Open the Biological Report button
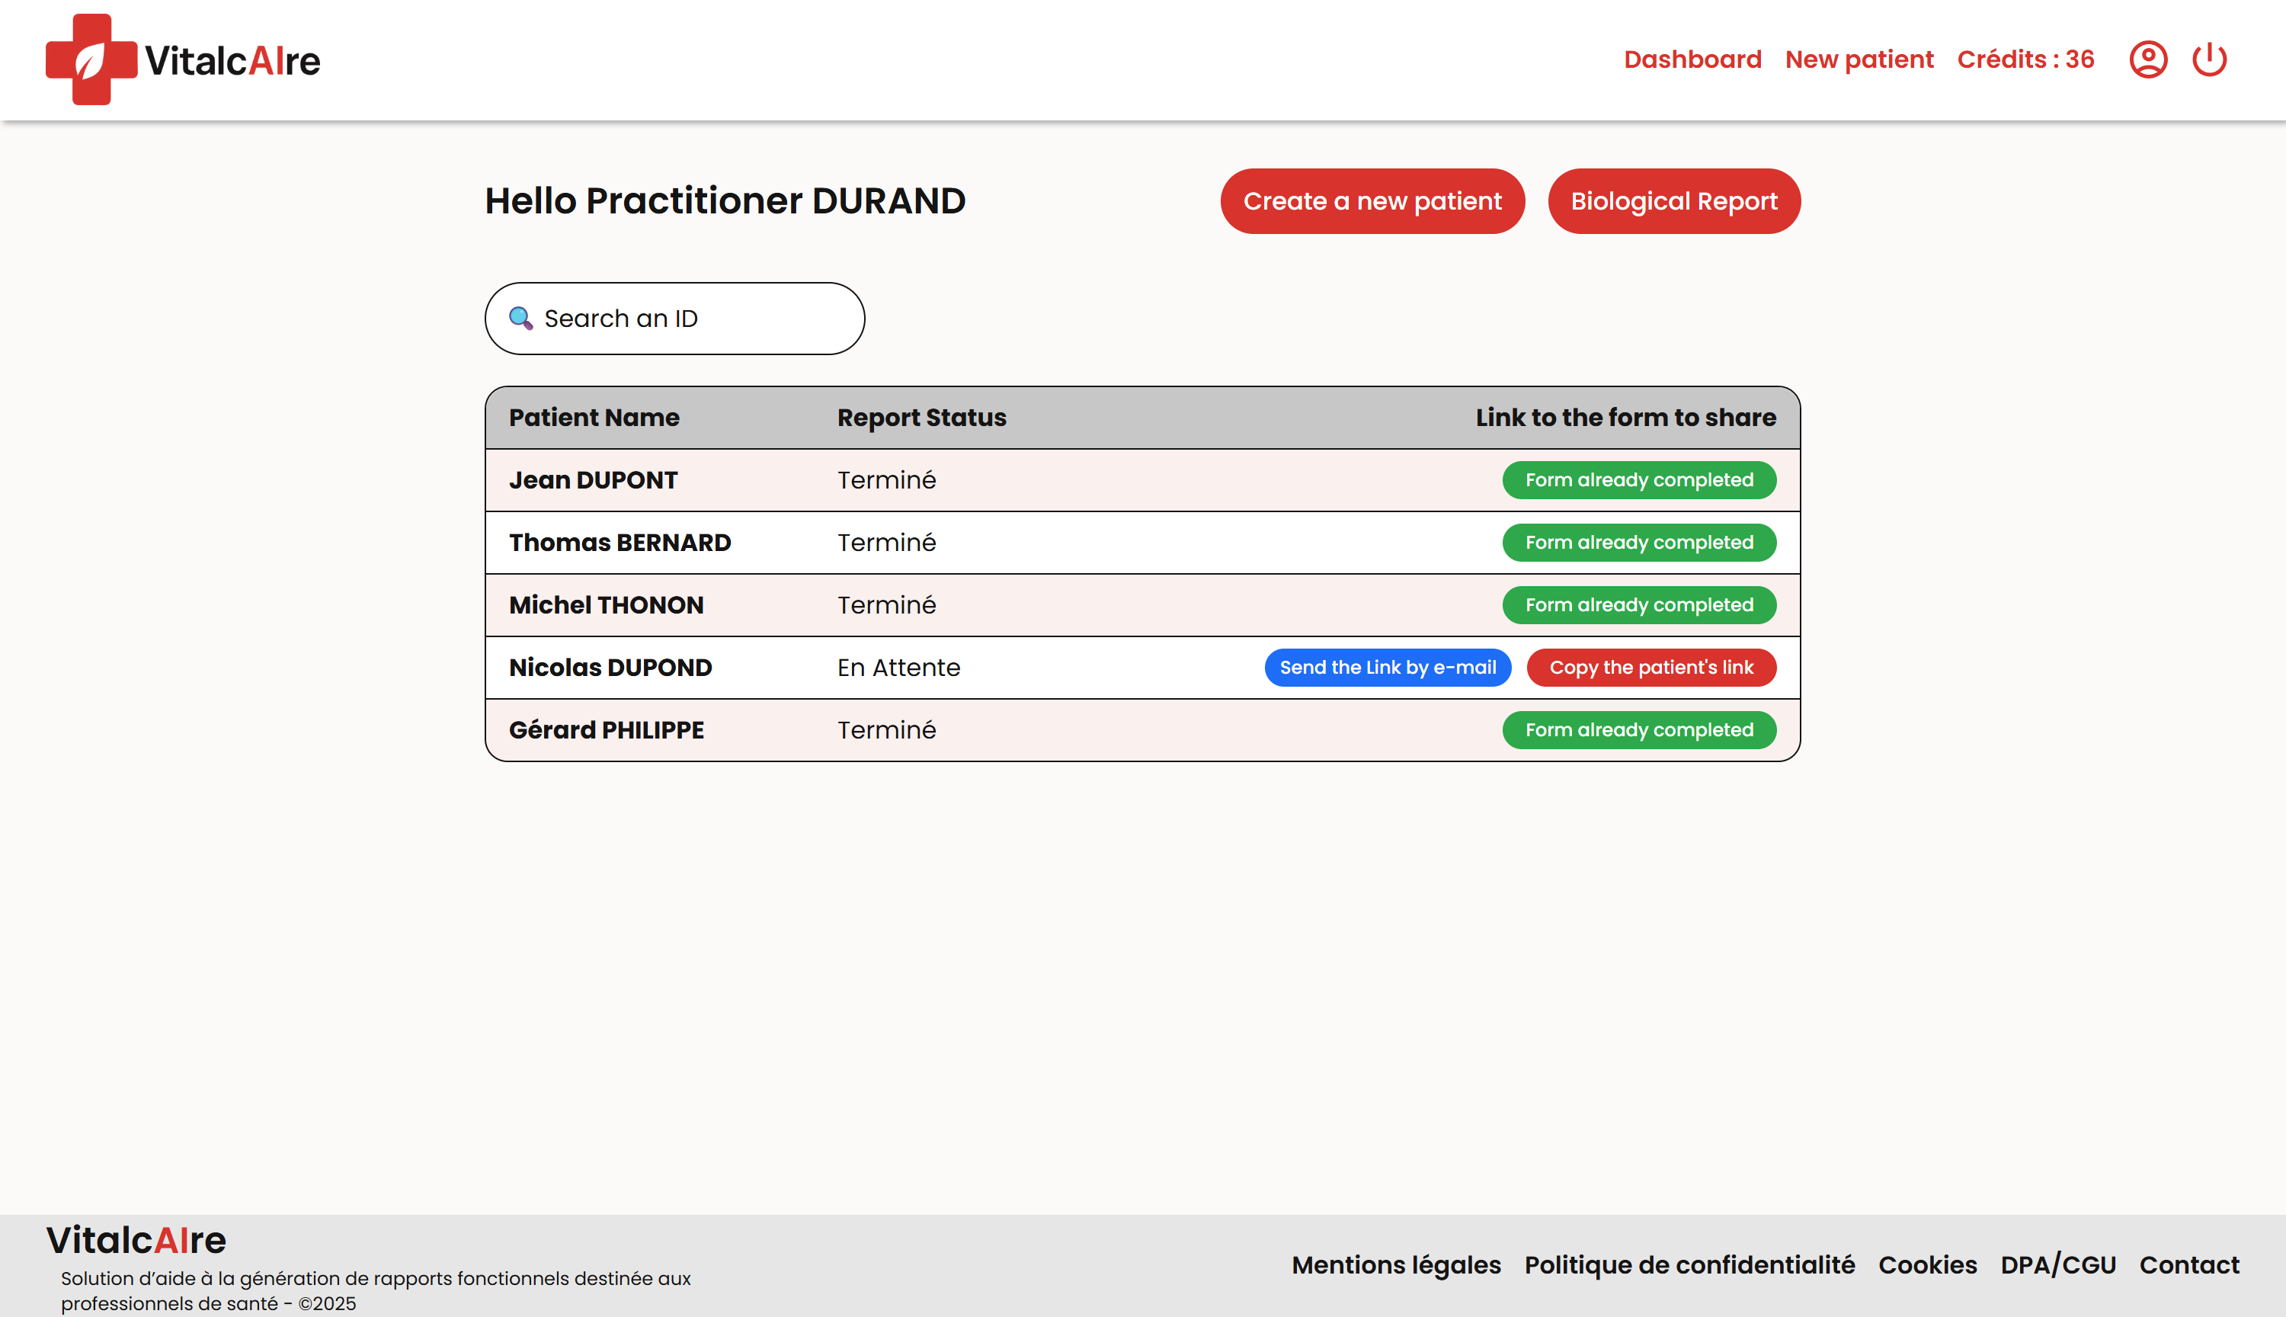 tap(1673, 200)
